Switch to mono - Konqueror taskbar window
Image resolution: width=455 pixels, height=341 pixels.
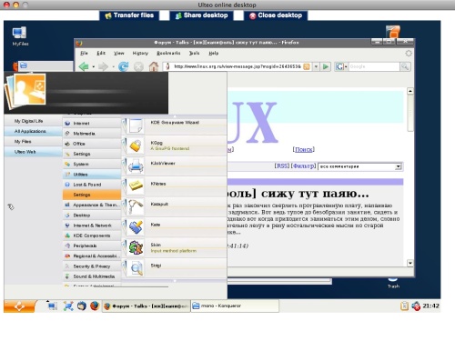coord(235,306)
